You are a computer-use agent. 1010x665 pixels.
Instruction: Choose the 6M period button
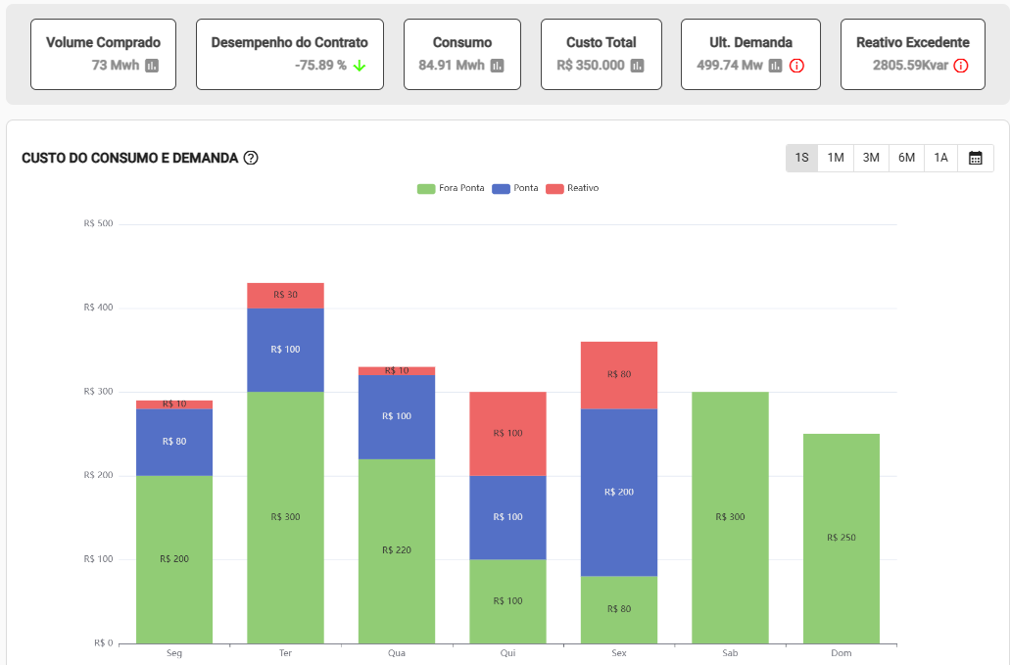(x=906, y=158)
